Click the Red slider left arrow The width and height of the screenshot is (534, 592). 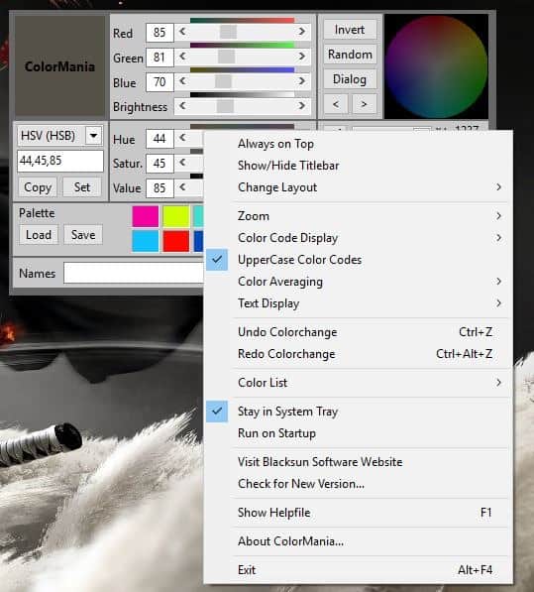click(x=182, y=32)
